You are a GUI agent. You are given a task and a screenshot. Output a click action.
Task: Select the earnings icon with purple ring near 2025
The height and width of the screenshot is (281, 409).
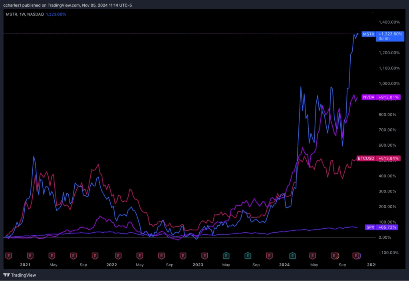(355, 256)
